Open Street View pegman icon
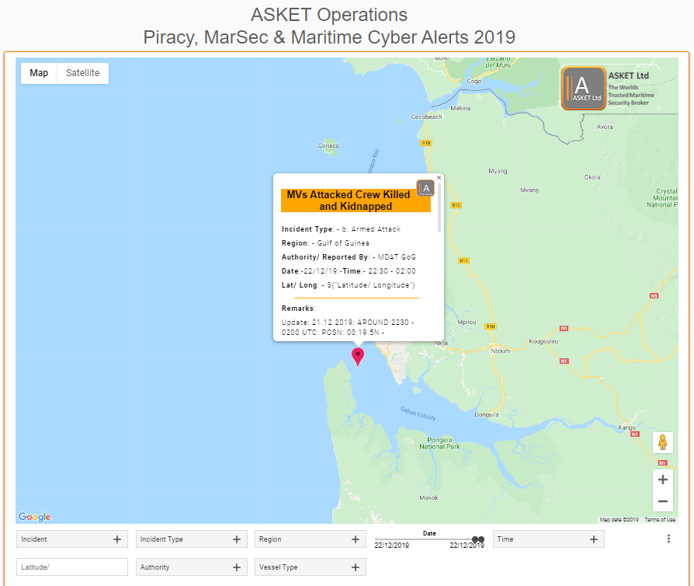The image size is (694, 586). (663, 442)
